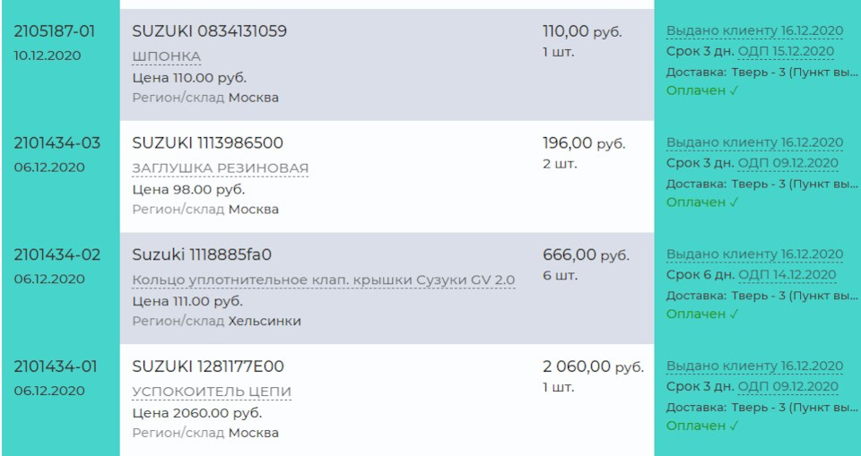The height and width of the screenshot is (456, 861).
Task: Click Выдано клиенту status for order 2101434-01
Action: [754, 366]
